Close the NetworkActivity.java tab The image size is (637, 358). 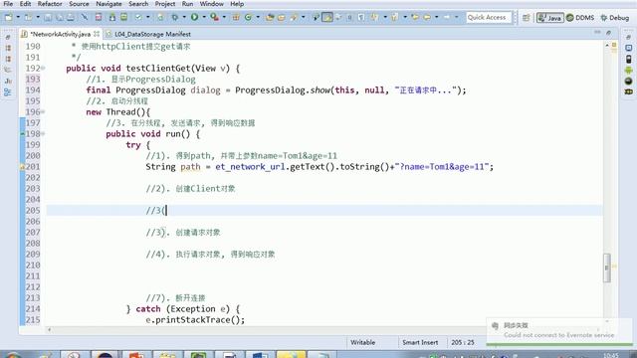[x=97, y=34]
